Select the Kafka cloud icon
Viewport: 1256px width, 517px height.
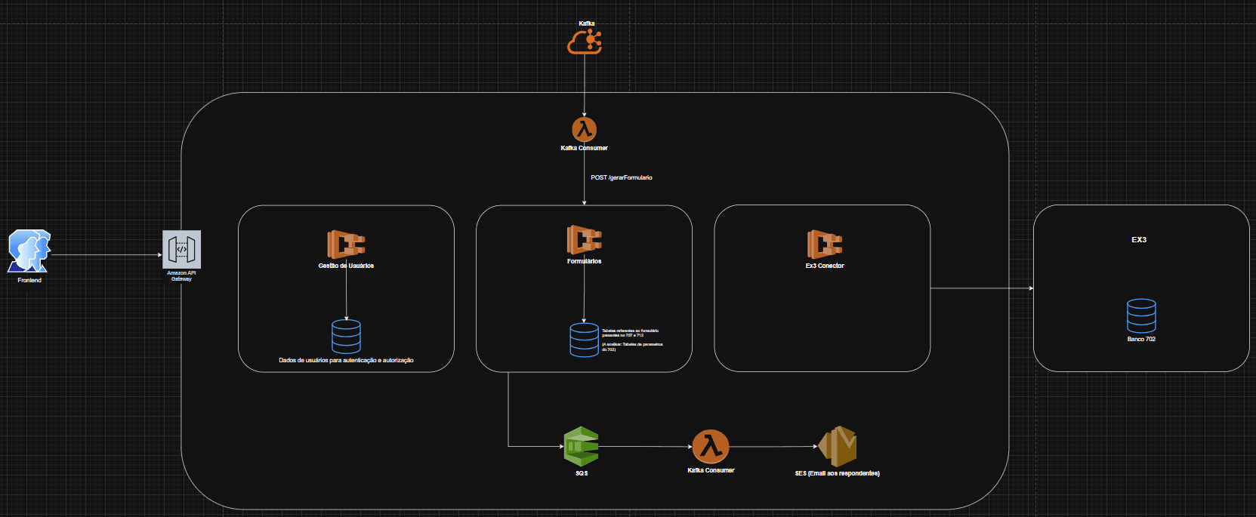pyautogui.click(x=585, y=42)
